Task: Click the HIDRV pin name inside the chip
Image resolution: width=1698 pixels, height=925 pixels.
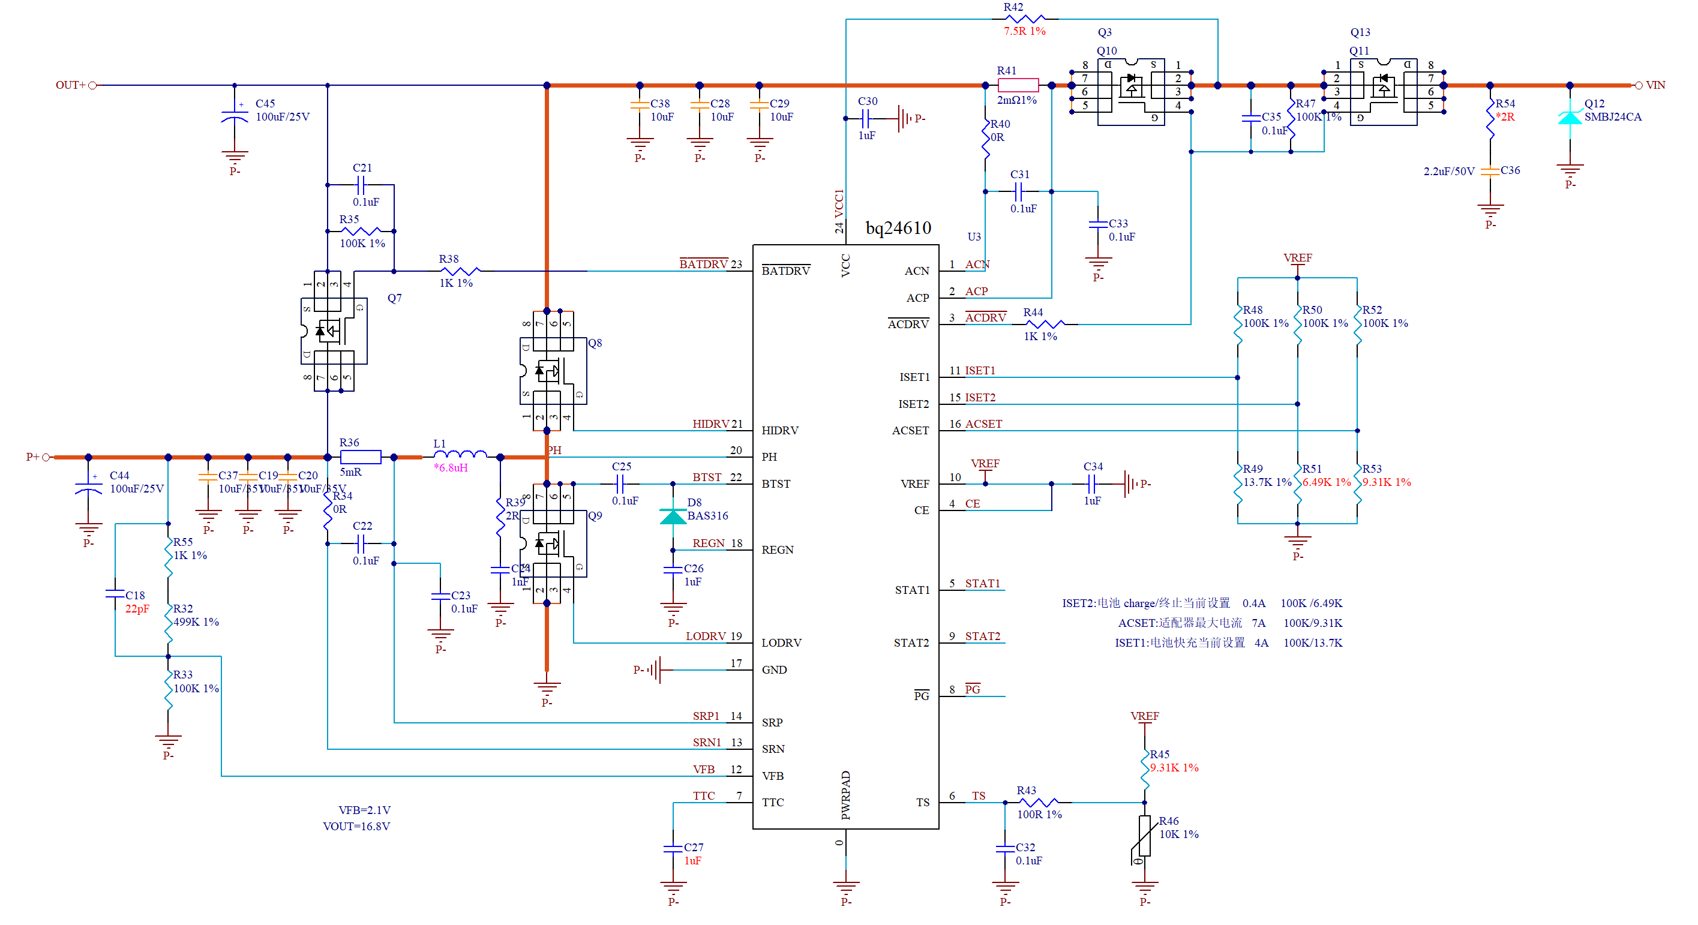Action: pos(780,430)
